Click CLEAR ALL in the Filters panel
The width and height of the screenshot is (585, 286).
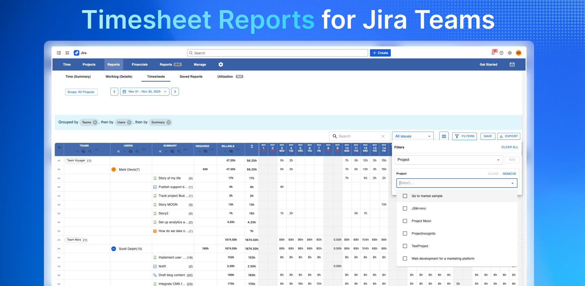click(x=510, y=147)
